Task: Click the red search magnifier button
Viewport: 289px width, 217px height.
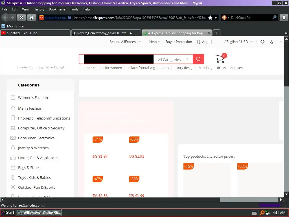Action: point(198,59)
